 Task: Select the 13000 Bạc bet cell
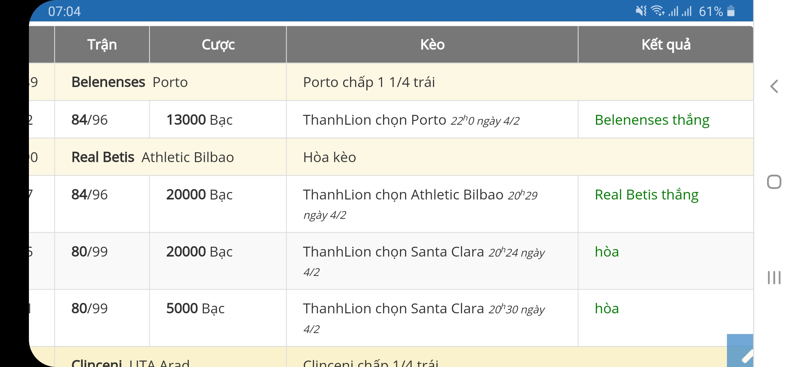coord(199,120)
